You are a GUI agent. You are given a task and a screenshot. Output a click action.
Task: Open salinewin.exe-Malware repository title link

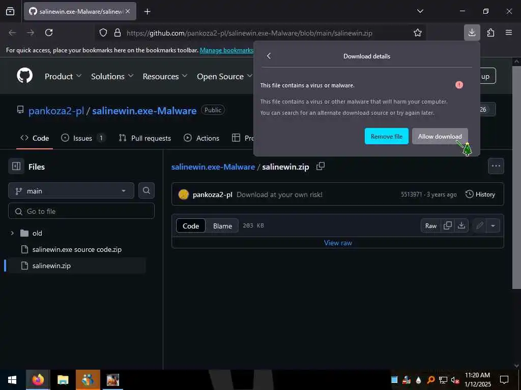coord(144,110)
